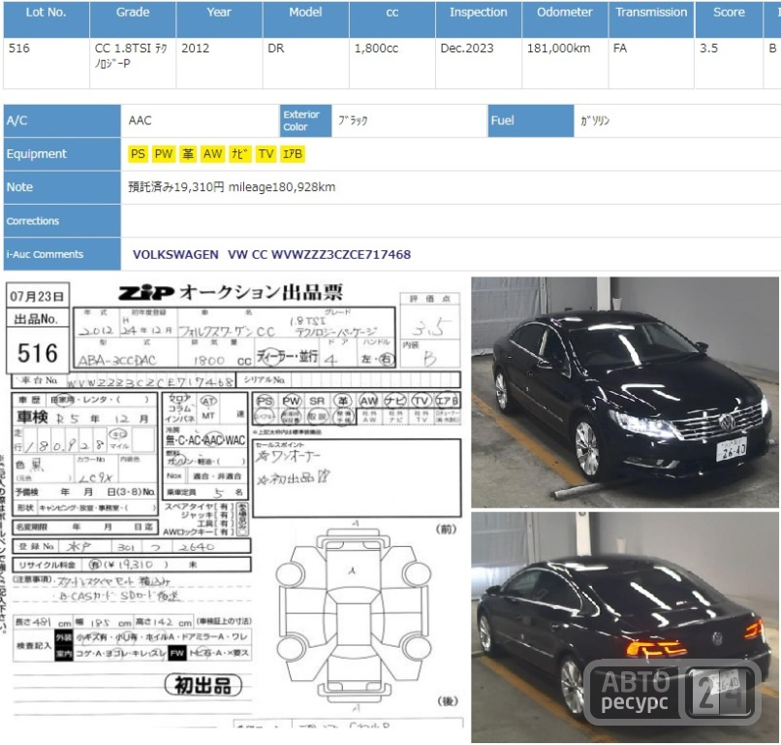Click the Model column header

coord(305,19)
